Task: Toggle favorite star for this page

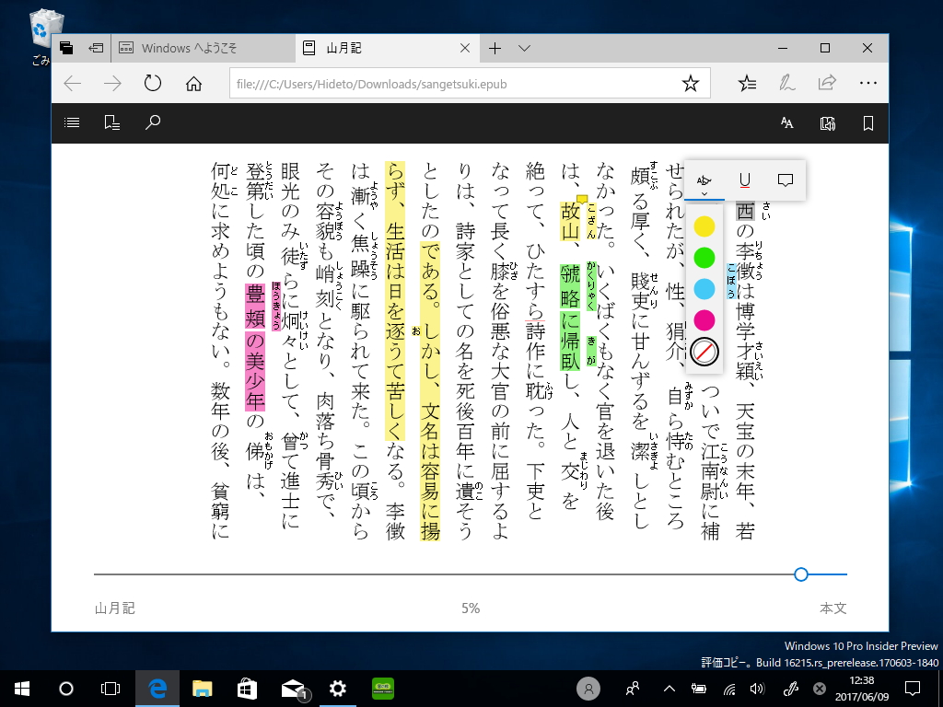Action: pyautogui.click(x=691, y=83)
